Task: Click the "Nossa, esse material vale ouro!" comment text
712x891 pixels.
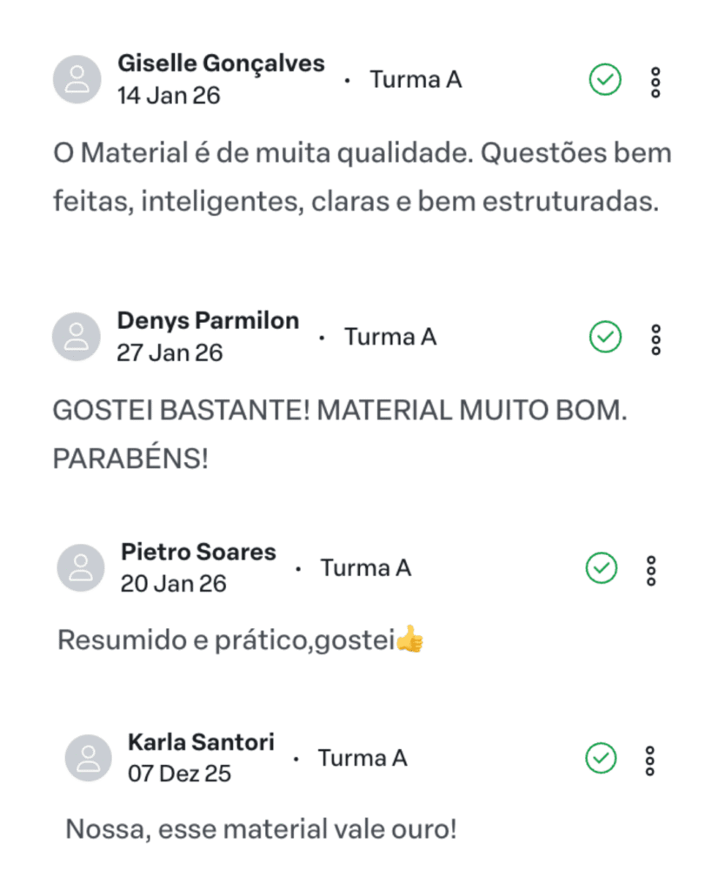Action: (261, 829)
